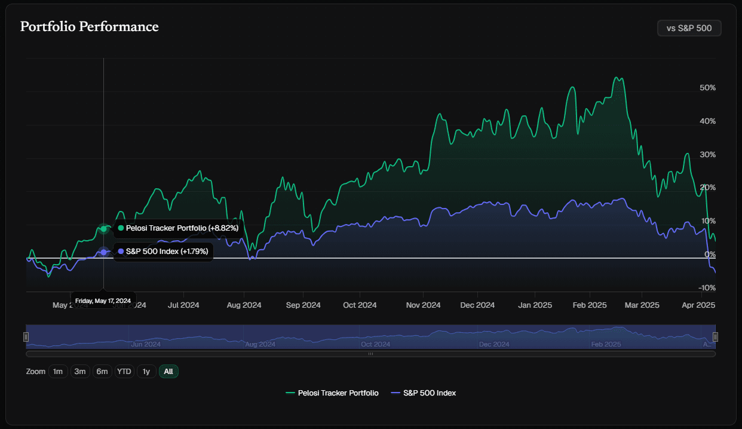
Task: Click the 30% y-axis label
Action: (707, 155)
